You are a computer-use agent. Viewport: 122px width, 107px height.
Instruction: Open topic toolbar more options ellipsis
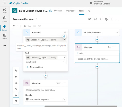(118, 19)
